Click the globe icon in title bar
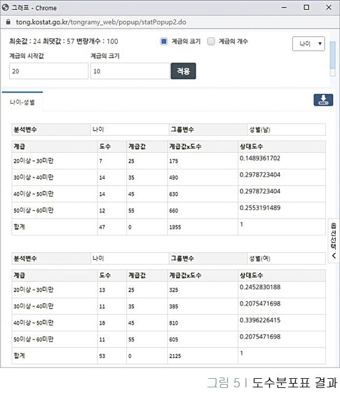340x399 pixels. [x=5, y=7]
